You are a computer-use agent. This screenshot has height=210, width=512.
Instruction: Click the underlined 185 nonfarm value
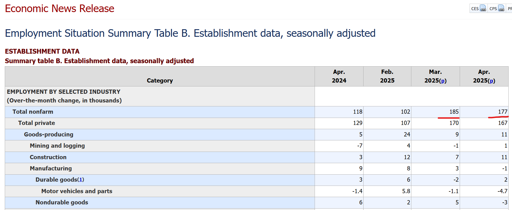point(454,112)
